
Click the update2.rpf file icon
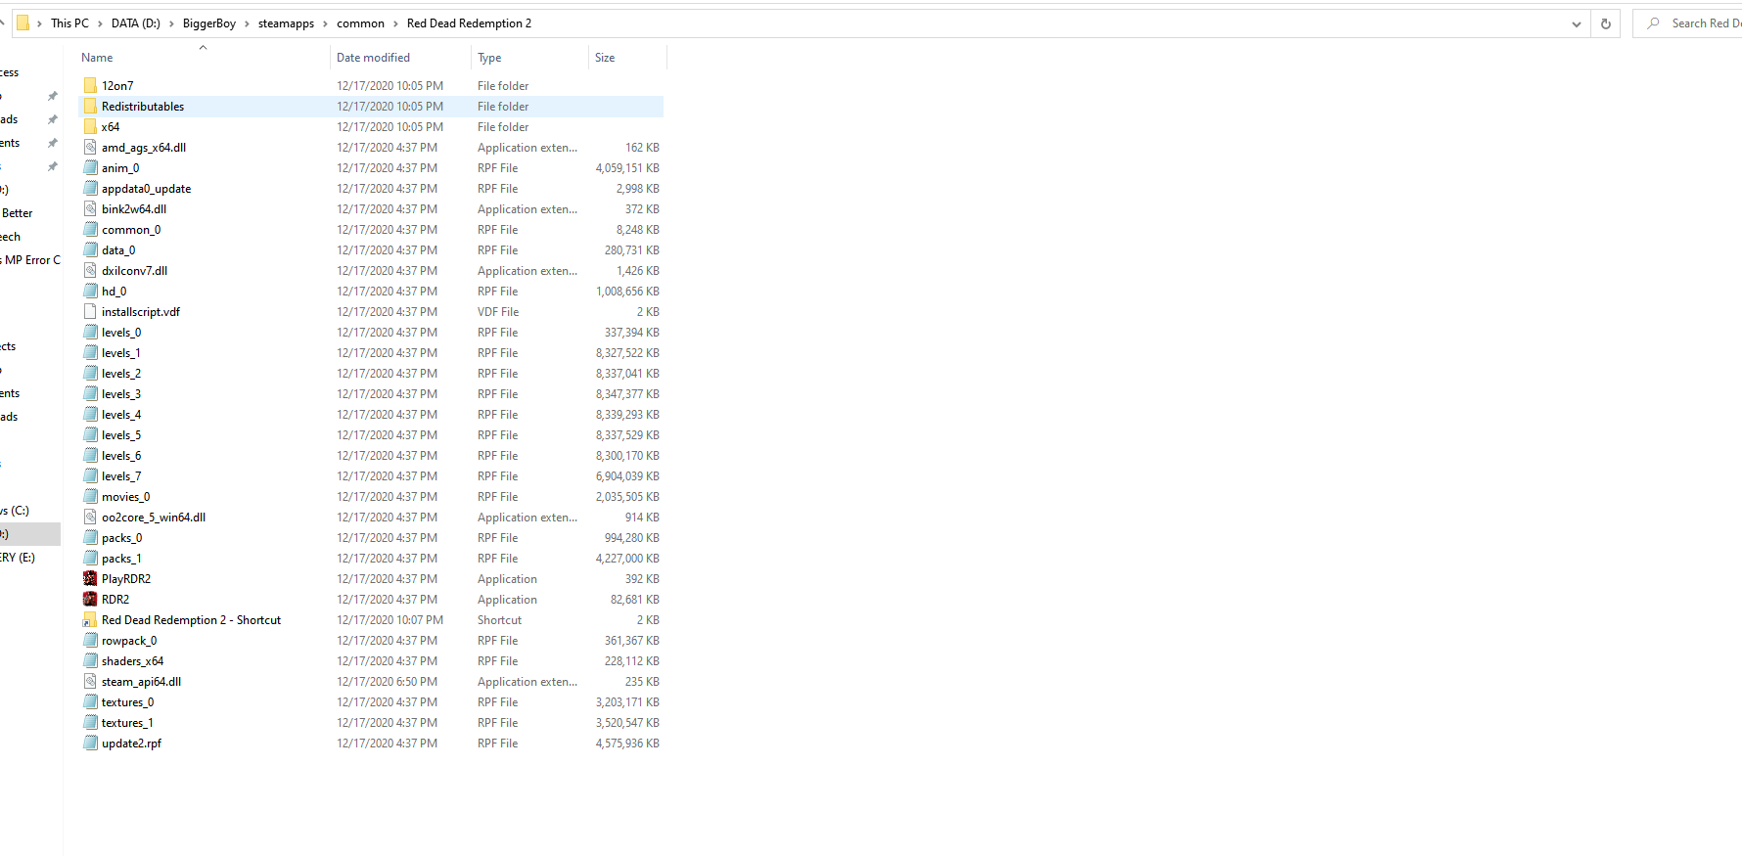point(90,743)
